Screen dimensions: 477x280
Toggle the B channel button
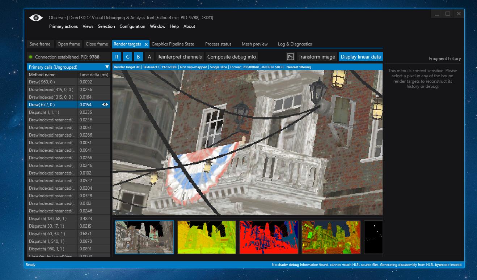tap(138, 57)
